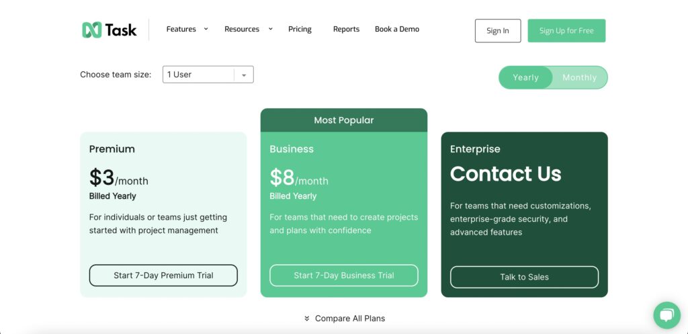
Task: Open Book a Demo link
Action: click(396, 29)
